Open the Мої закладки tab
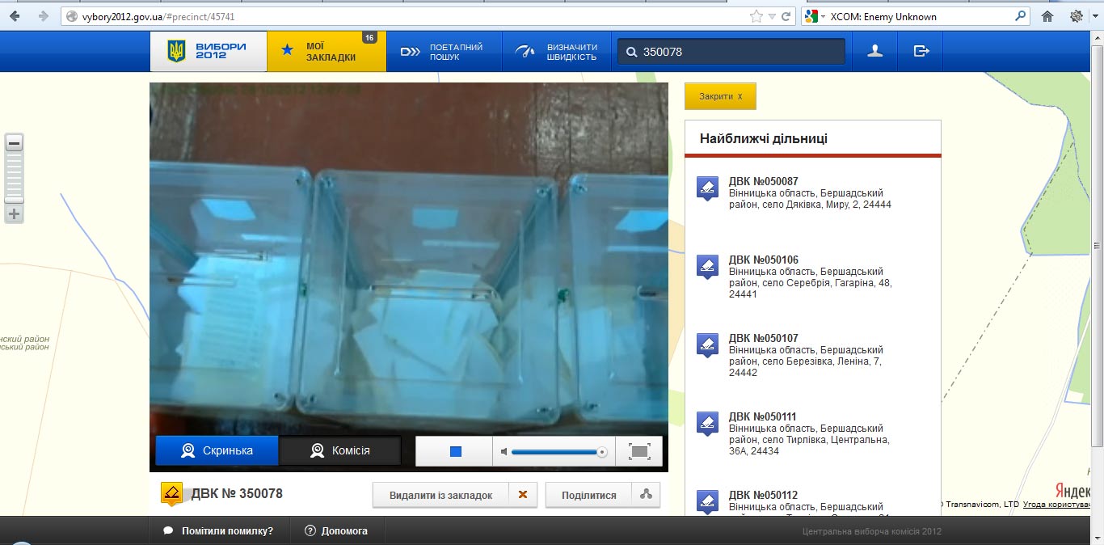This screenshot has height=545, width=1104. (327, 52)
